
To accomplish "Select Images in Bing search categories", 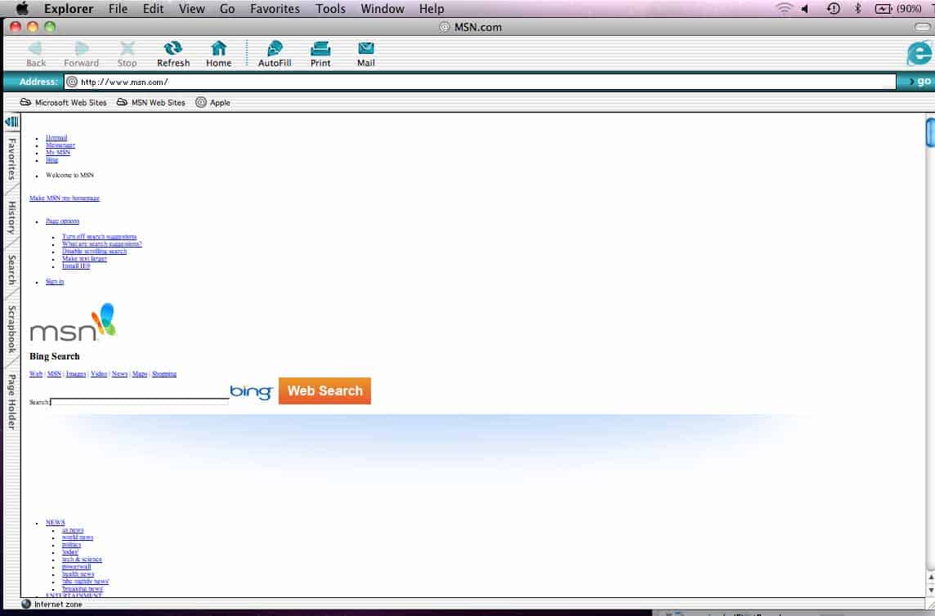I will [x=76, y=374].
